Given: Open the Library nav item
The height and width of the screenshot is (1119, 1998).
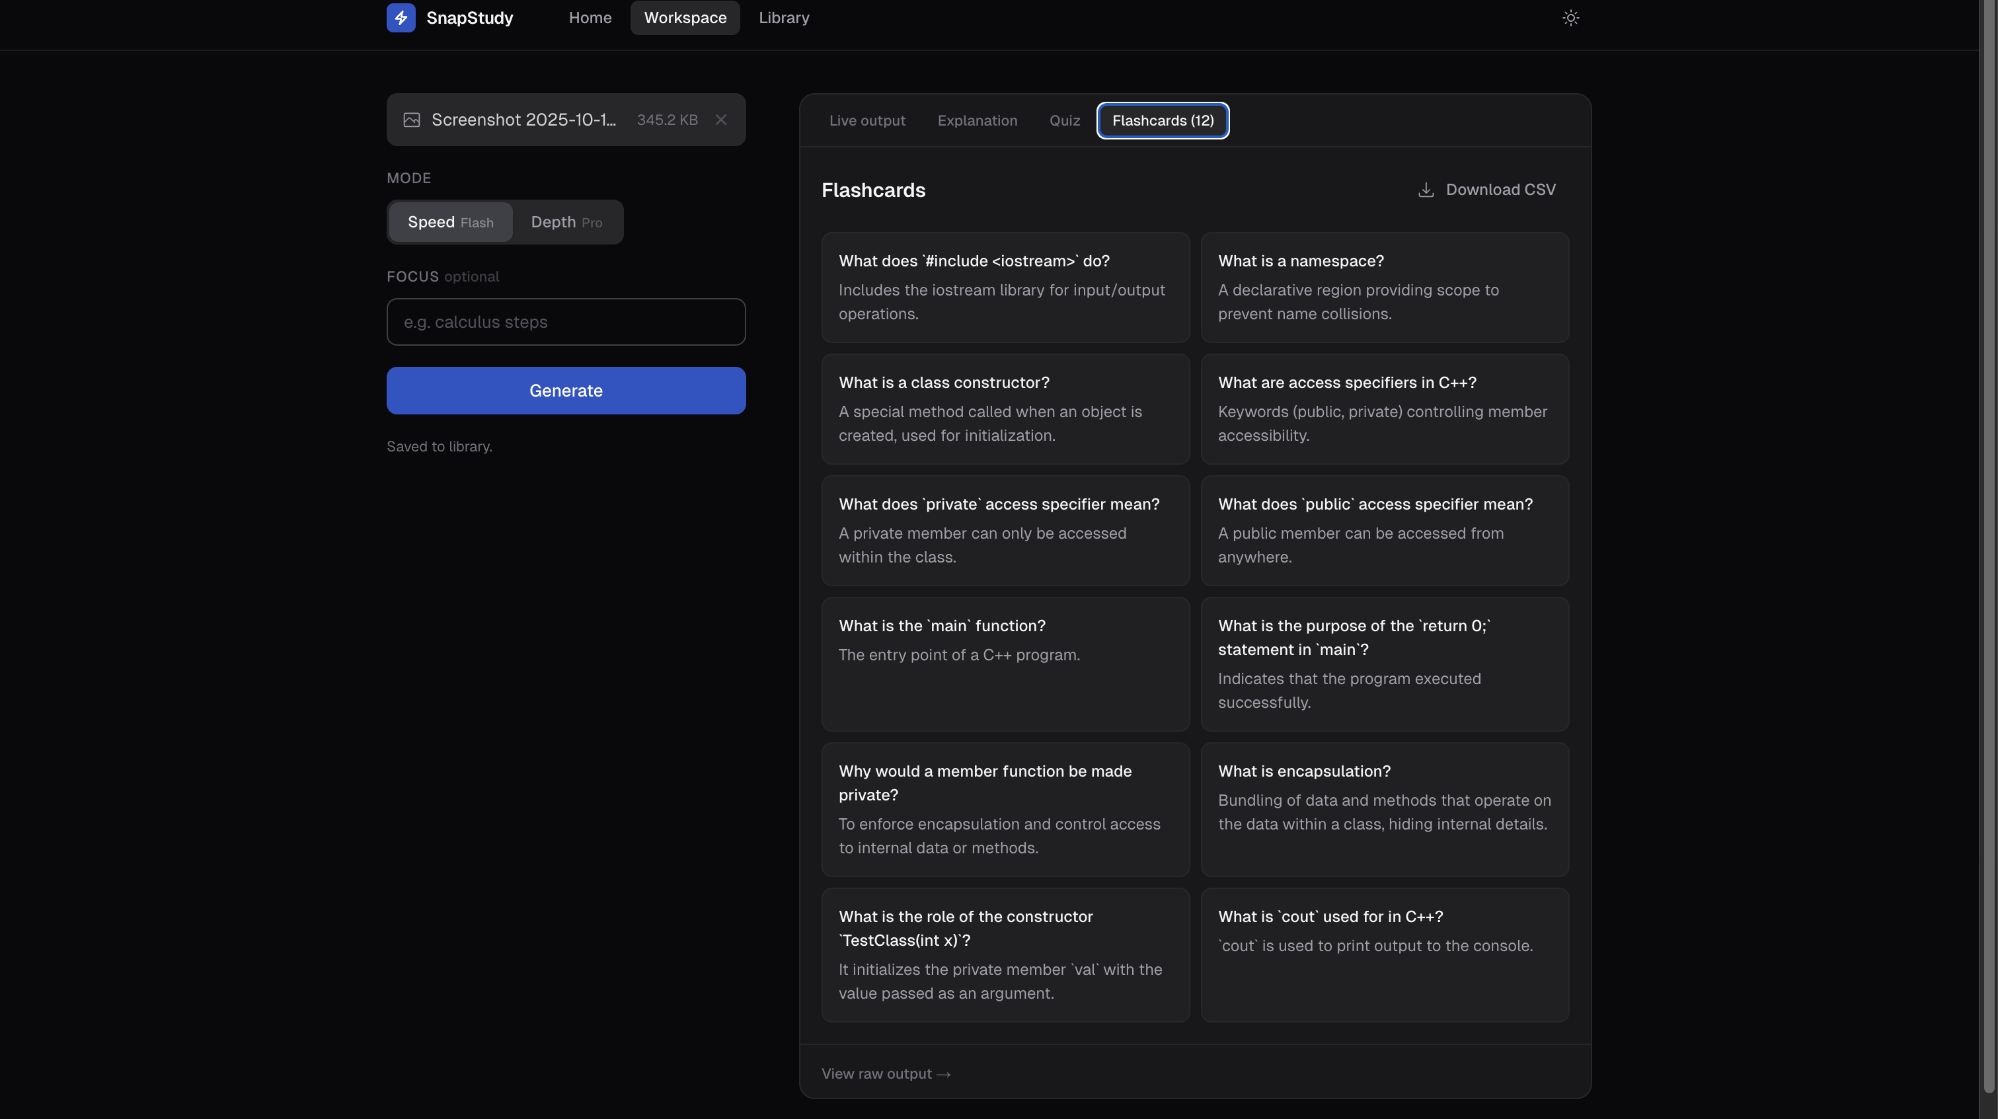Looking at the screenshot, I should (783, 17).
